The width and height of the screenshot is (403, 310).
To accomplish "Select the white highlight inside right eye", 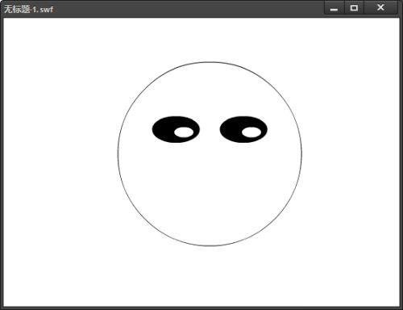I will tap(251, 132).
